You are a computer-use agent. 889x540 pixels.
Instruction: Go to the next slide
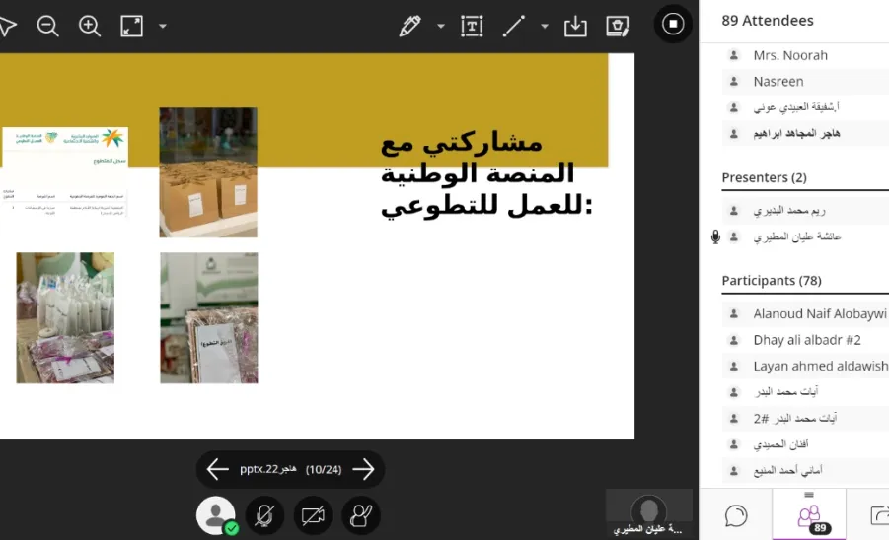[363, 469]
